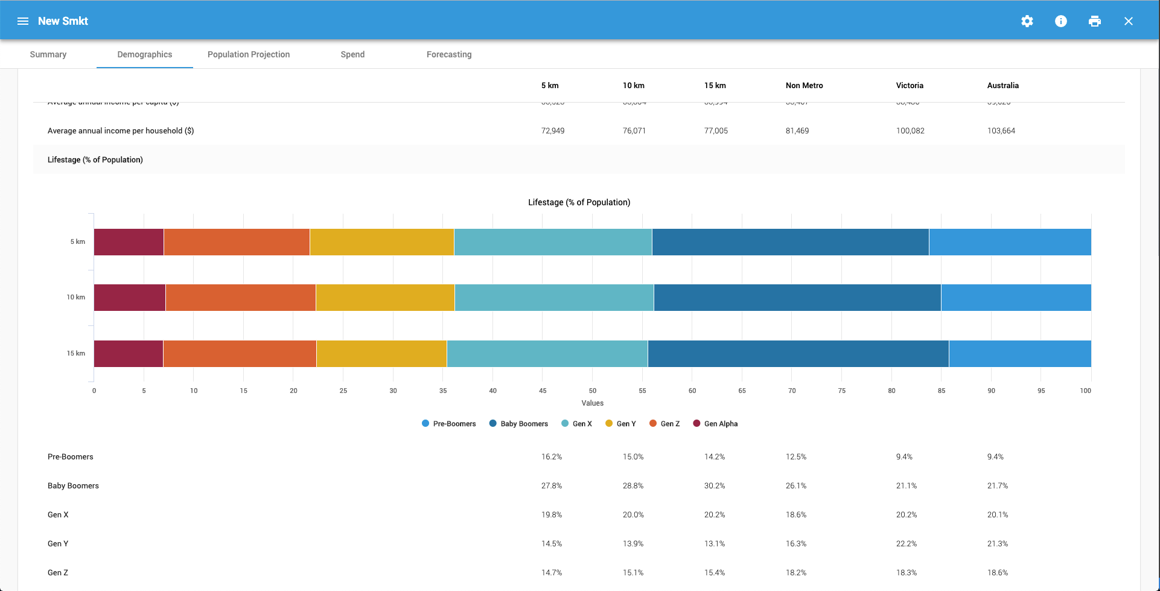Click the Gen Alpha segment of 5 km bar
The width and height of the screenshot is (1160, 591).
(x=129, y=242)
